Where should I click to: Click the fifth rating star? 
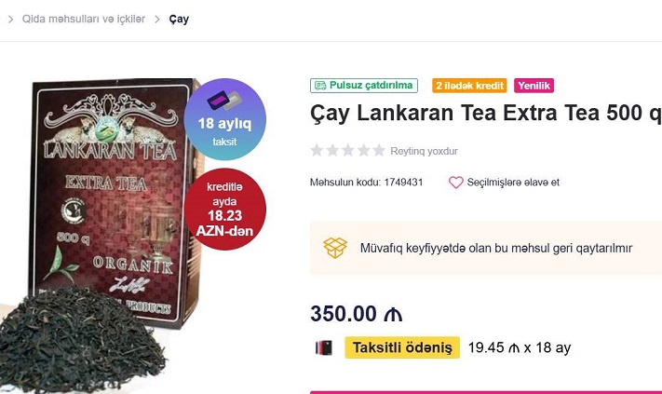pyautogui.click(x=379, y=150)
